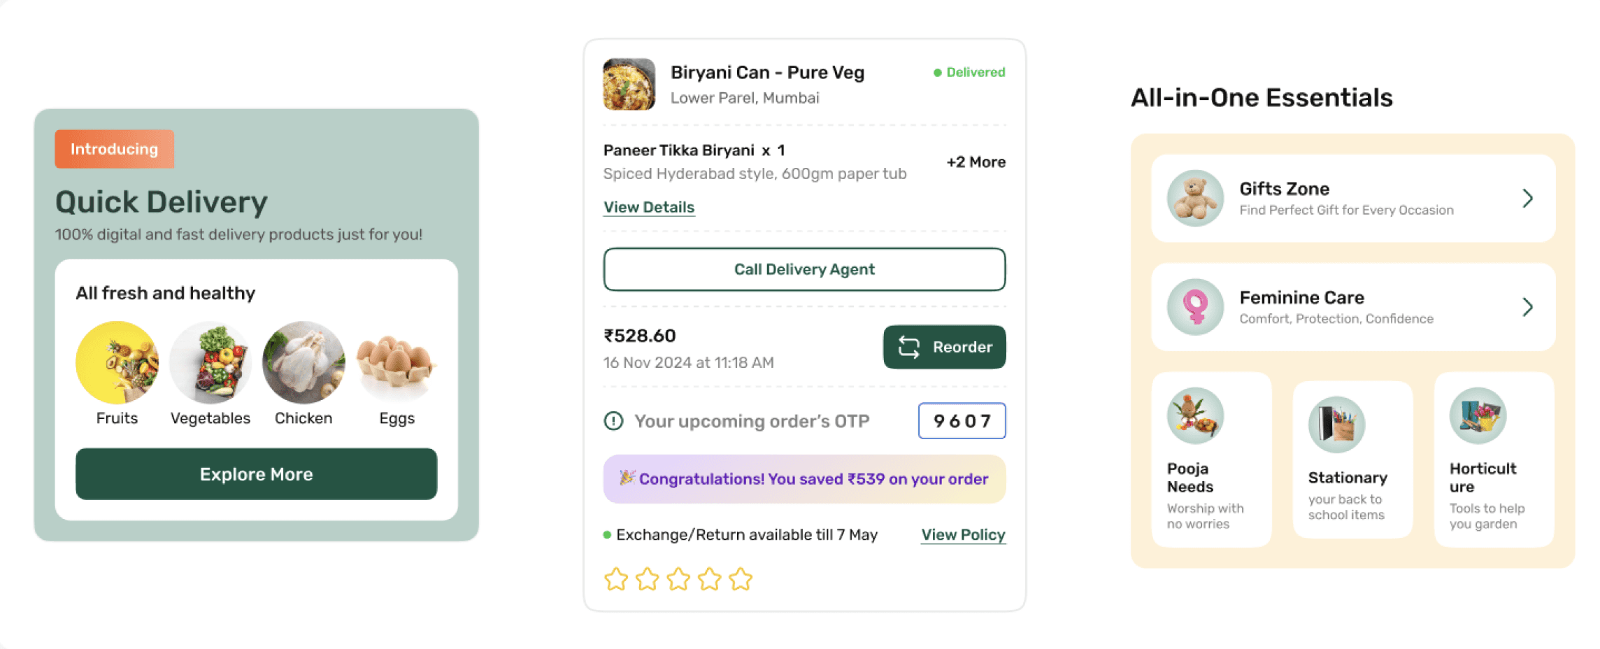Expand Feminine Care using its chevron arrow
The image size is (1600, 649).
[x=1527, y=307]
